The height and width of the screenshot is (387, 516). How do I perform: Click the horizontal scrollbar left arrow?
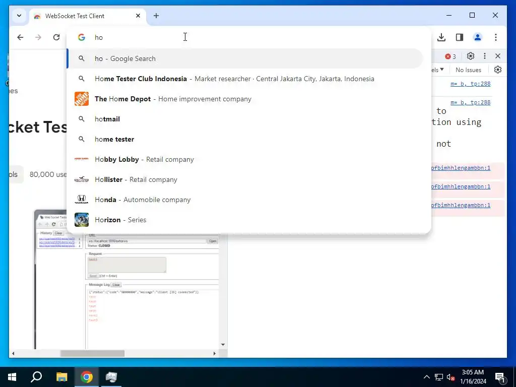click(13, 353)
